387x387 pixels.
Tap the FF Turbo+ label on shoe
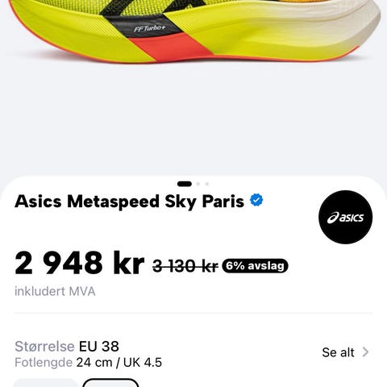pos(150,28)
